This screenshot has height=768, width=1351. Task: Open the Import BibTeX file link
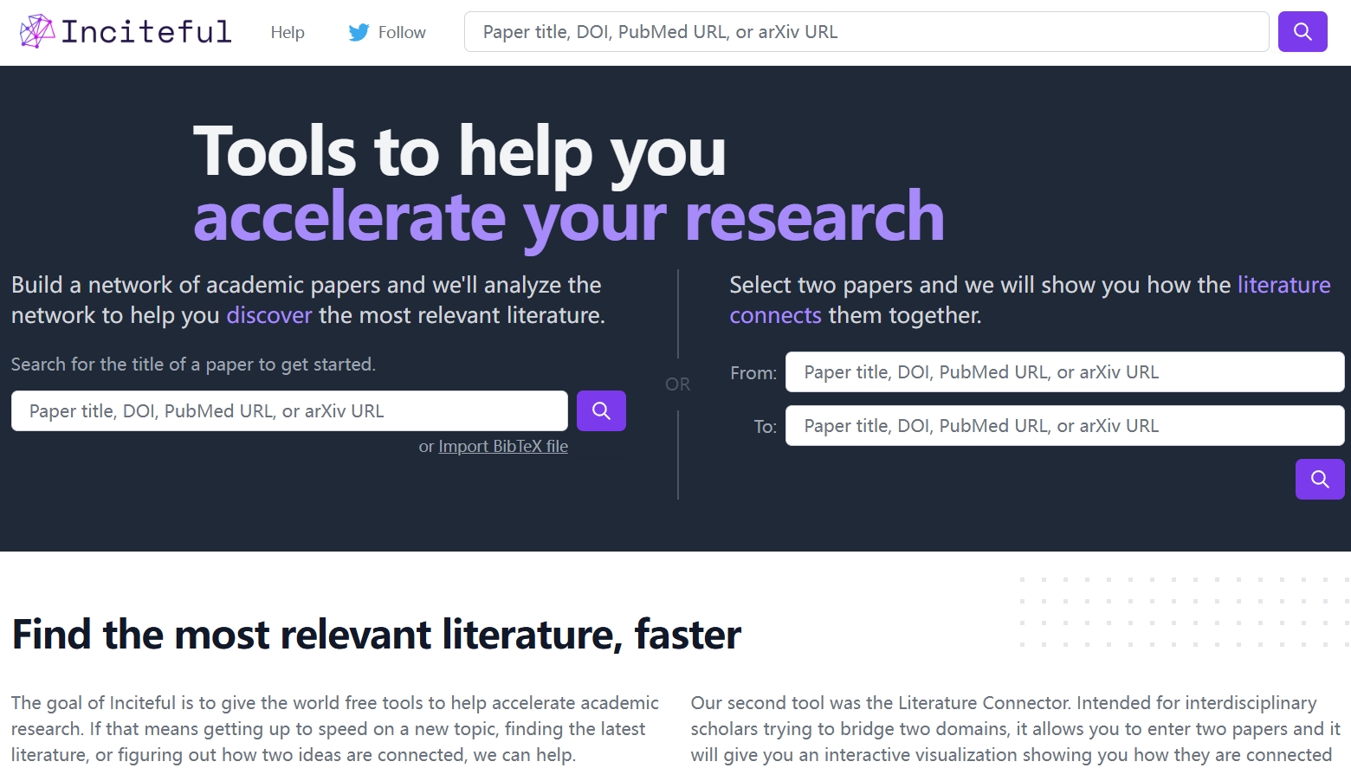point(503,447)
